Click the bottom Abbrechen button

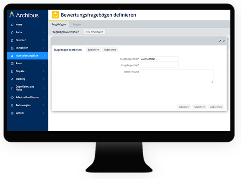[216, 107]
